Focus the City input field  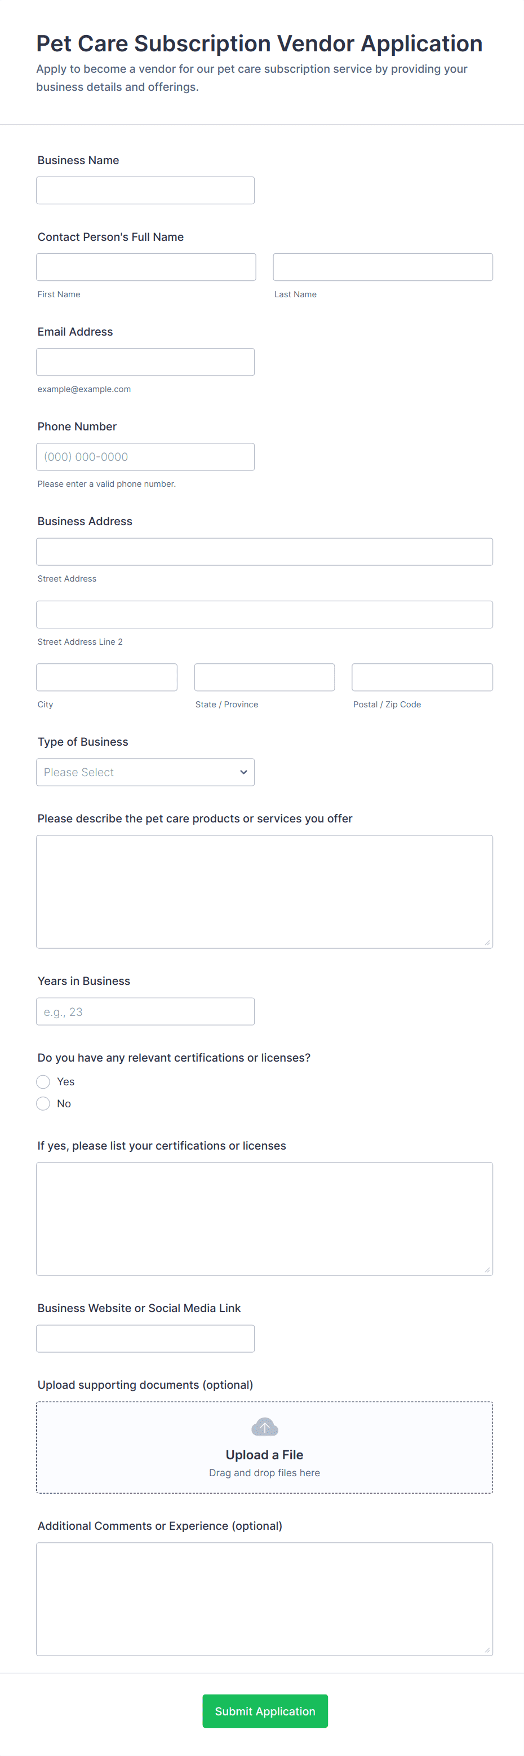106,677
